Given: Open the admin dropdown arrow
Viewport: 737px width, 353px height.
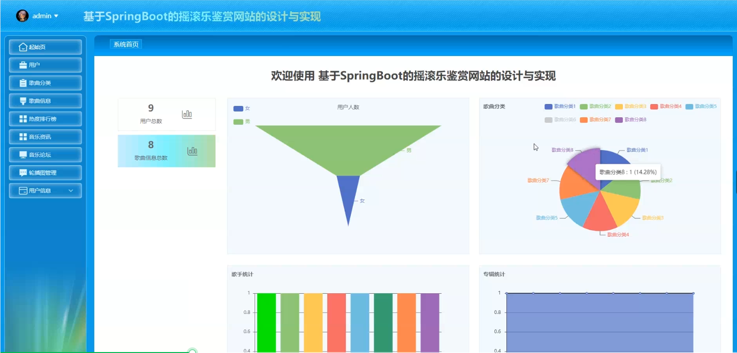Looking at the screenshot, I should [56, 16].
